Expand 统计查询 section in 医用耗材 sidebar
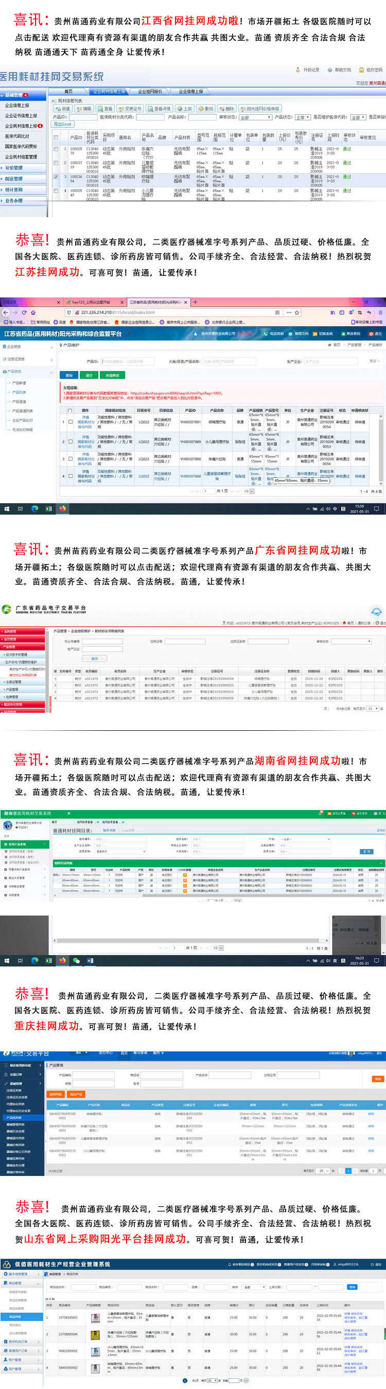The width and height of the screenshot is (386, 1389). (x=23, y=190)
